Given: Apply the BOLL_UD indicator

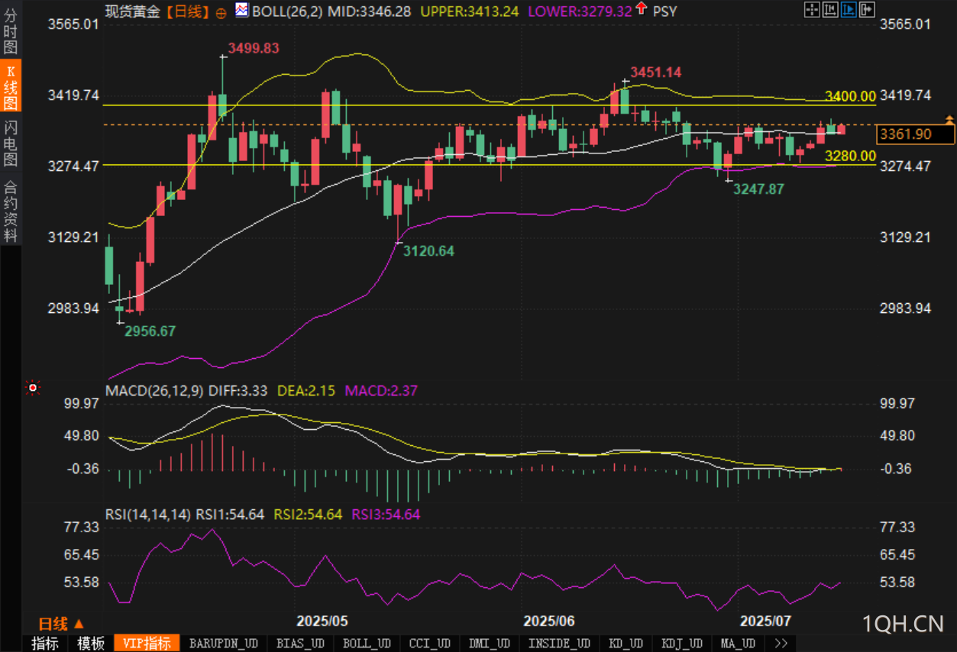Looking at the screenshot, I should click(x=367, y=644).
